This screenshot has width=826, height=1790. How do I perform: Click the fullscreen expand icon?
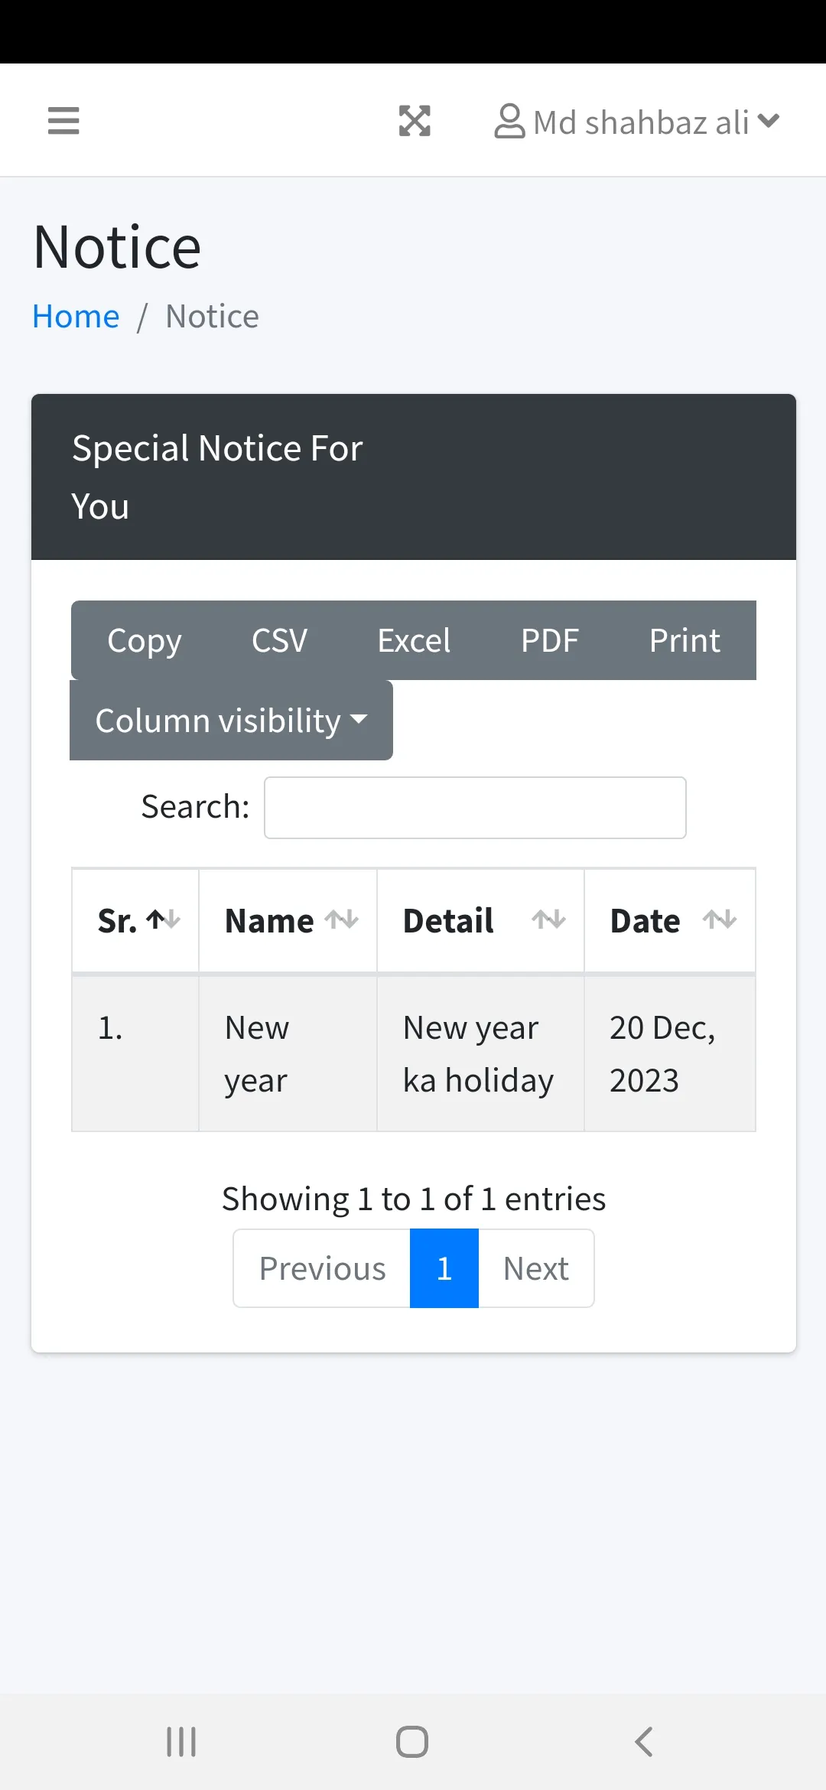414,120
